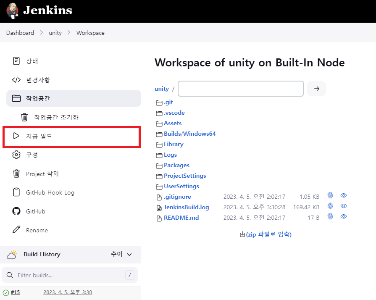The width and height of the screenshot is (376, 300).
Task: Click the unity path link above file list
Action: pyautogui.click(x=162, y=89)
